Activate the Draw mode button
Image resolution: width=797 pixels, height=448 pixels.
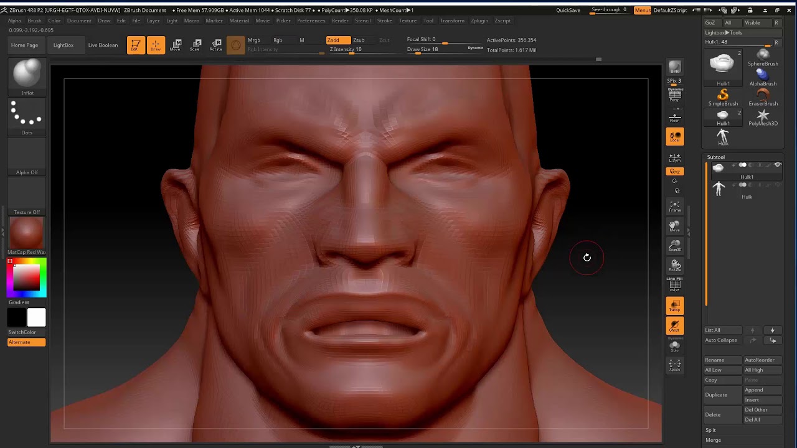(x=156, y=45)
